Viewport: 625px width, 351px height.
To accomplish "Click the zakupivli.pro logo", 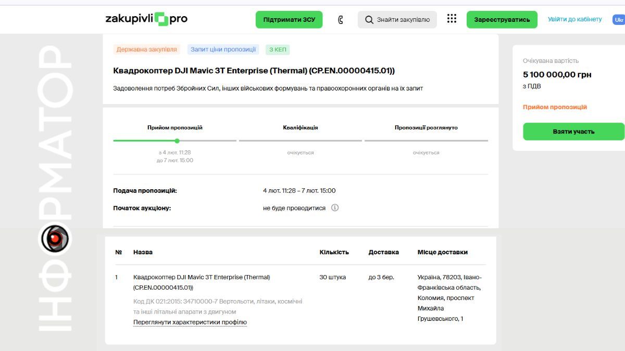I will [146, 19].
